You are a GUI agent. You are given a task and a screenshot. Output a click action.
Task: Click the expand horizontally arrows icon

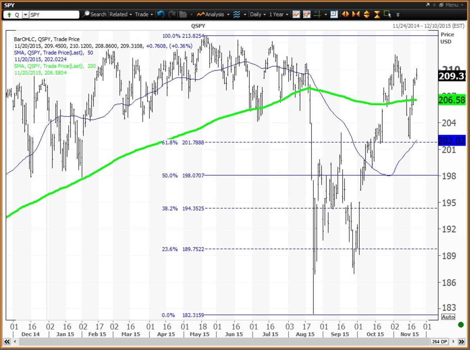345,14
